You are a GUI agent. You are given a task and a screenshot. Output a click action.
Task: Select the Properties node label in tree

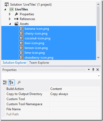coord(27,14)
